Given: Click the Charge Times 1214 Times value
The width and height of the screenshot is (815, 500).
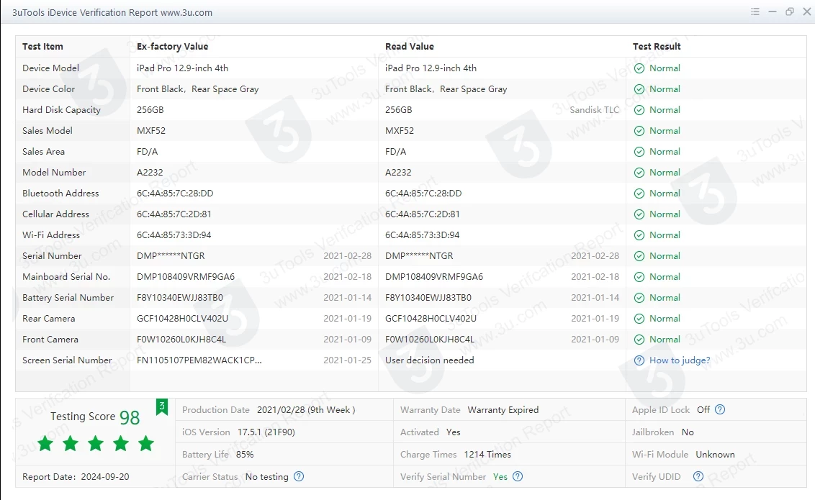Looking at the screenshot, I should (487, 454).
